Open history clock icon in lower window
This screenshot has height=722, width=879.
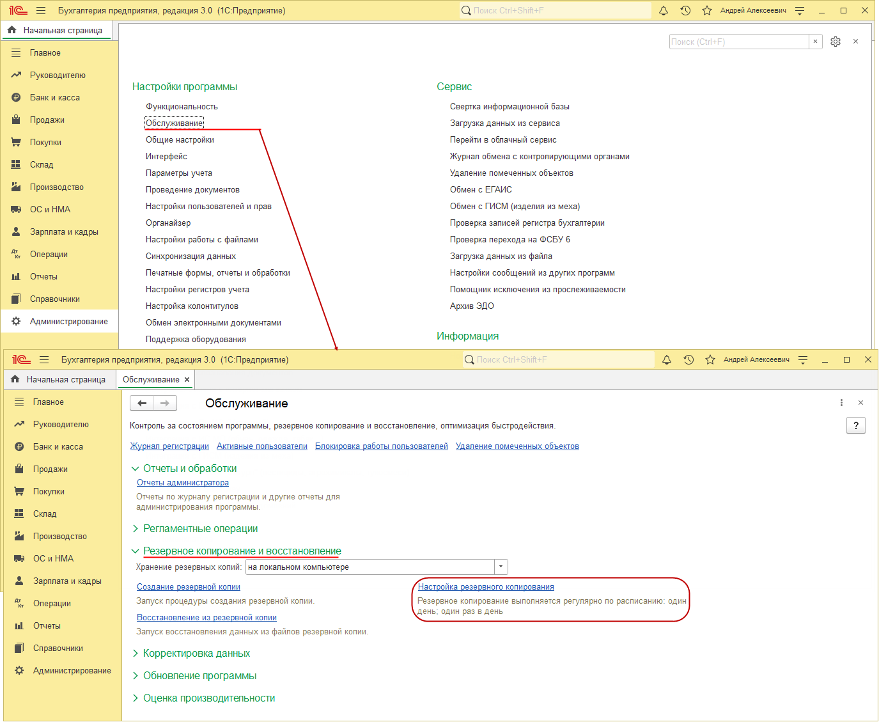[688, 360]
